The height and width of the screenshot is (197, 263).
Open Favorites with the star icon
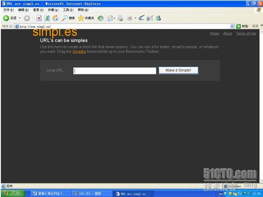click(x=86, y=18)
